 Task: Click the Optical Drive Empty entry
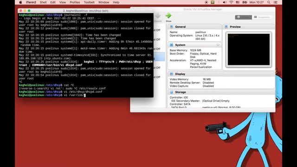point(216,101)
